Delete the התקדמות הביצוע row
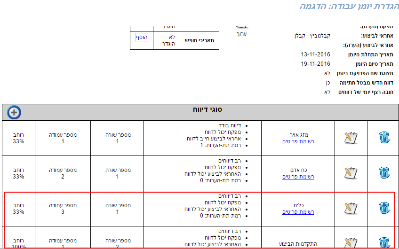Screen dimensions: 399x249 (x=384, y=241)
